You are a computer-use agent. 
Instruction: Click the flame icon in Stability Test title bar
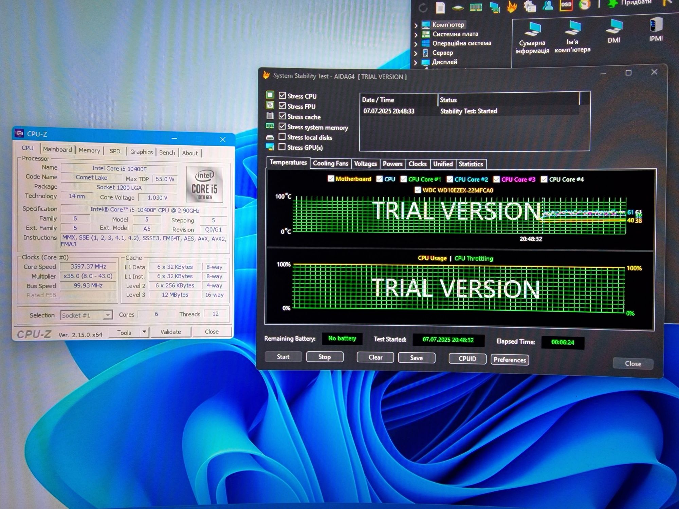pos(266,75)
